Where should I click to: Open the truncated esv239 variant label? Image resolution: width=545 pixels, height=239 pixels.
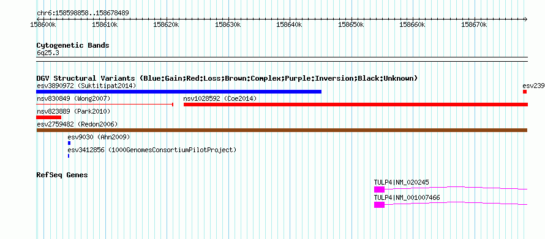pyautogui.click(x=533, y=86)
